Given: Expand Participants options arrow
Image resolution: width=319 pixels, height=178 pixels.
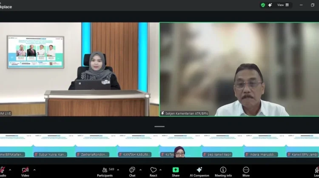Looking at the screenshot, I should 118,170.
